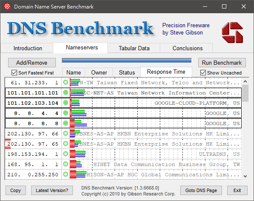The image size is (254, 201).
Task: Click the GOOGLE-CLOUD-PLATFORM, US owner text
Action: coord(197,103)
